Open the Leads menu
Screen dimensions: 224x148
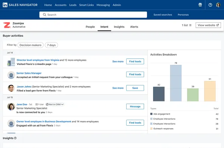coord(73,5)
